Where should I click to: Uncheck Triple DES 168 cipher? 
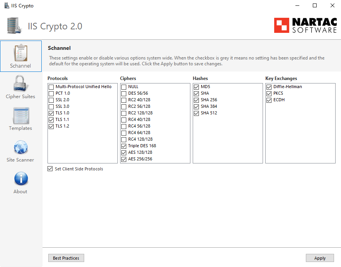pyautogui.click(x=124, y=146)
